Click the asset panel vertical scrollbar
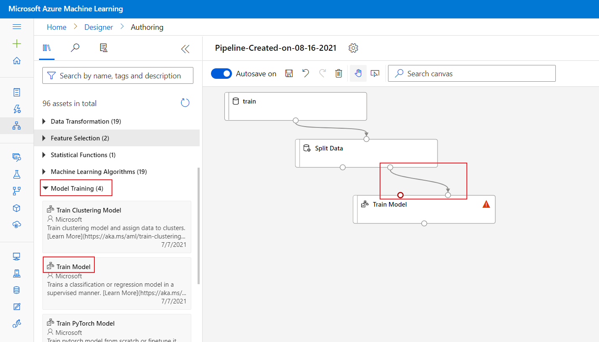The width and height of the screenshot is (599, 342). (x=198, y=225)
